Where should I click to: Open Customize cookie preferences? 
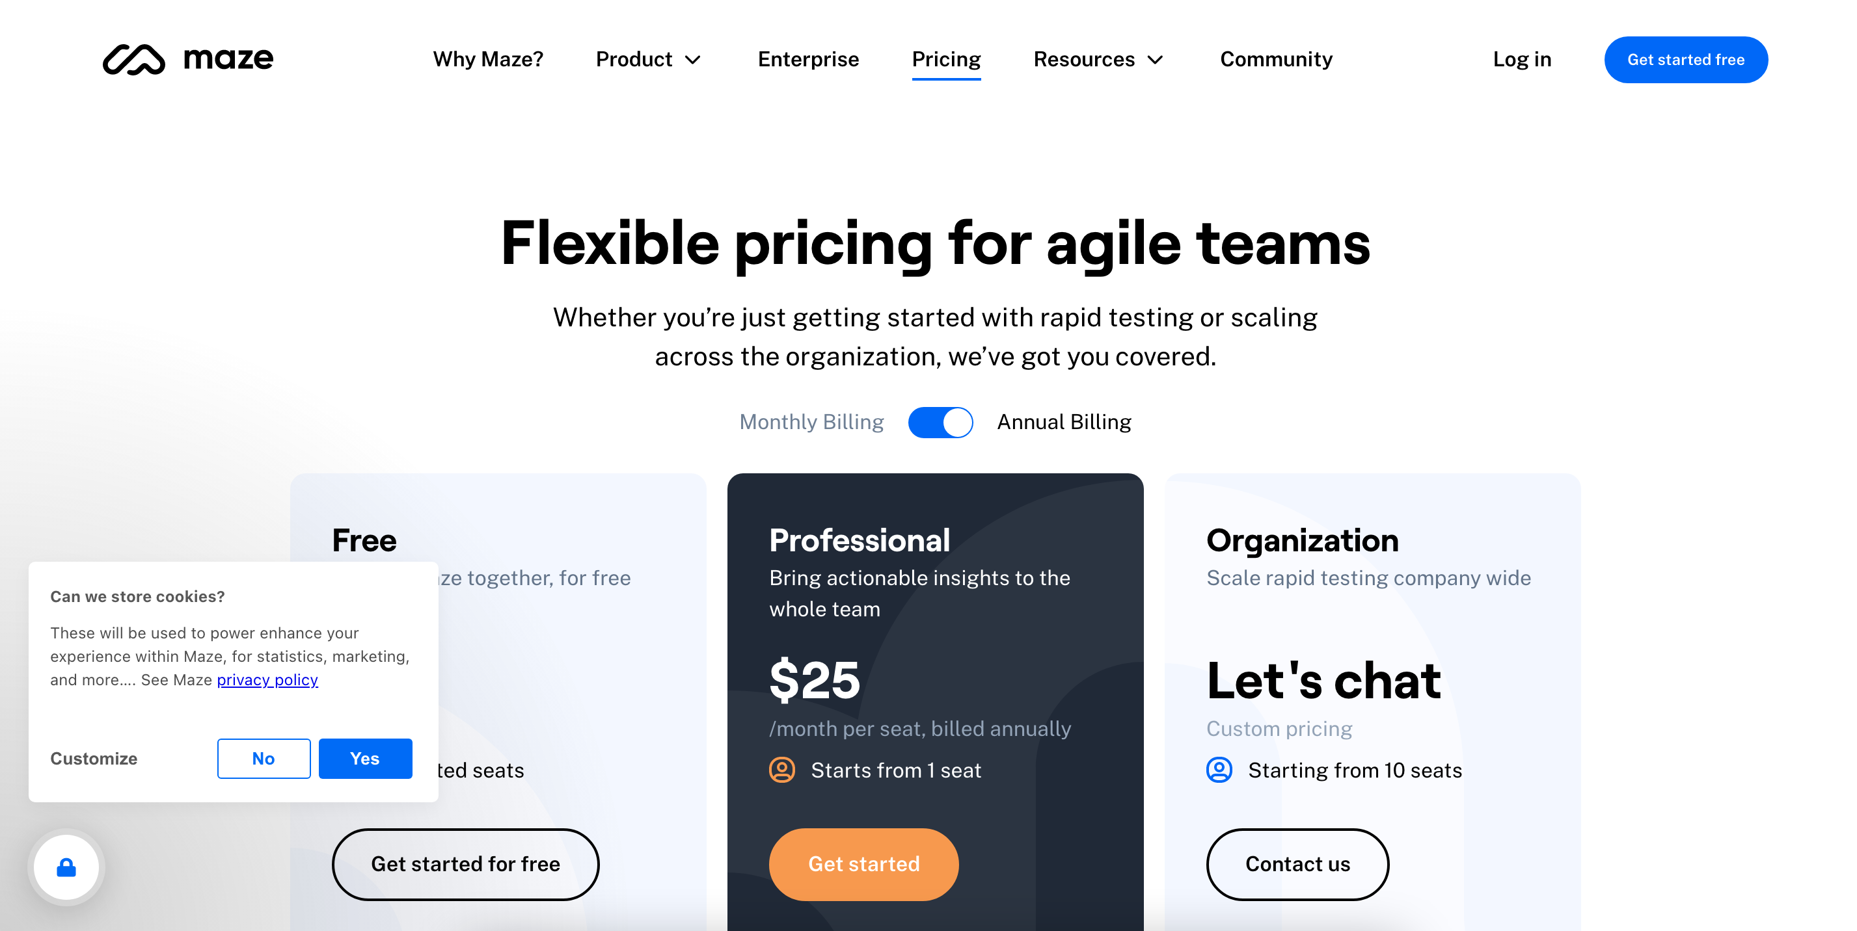94,758
